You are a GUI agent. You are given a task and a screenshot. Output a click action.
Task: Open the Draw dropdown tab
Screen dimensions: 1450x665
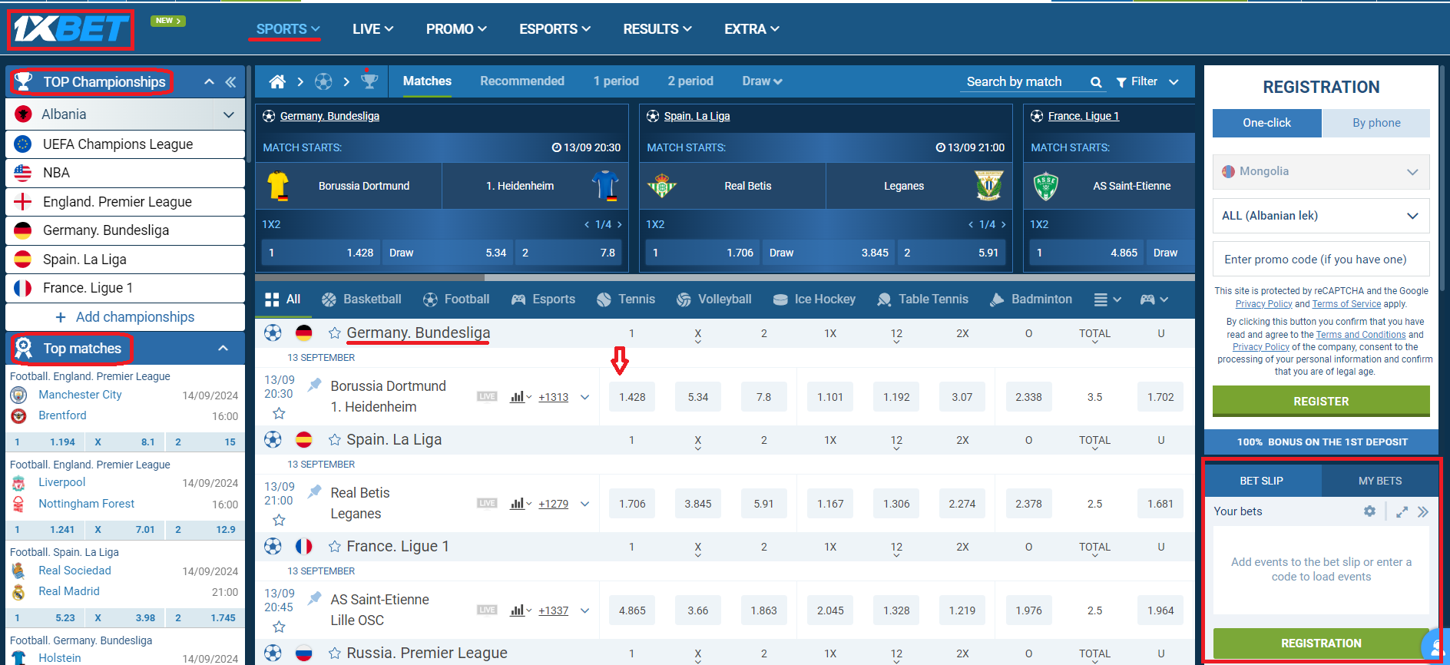pos(762,81)
